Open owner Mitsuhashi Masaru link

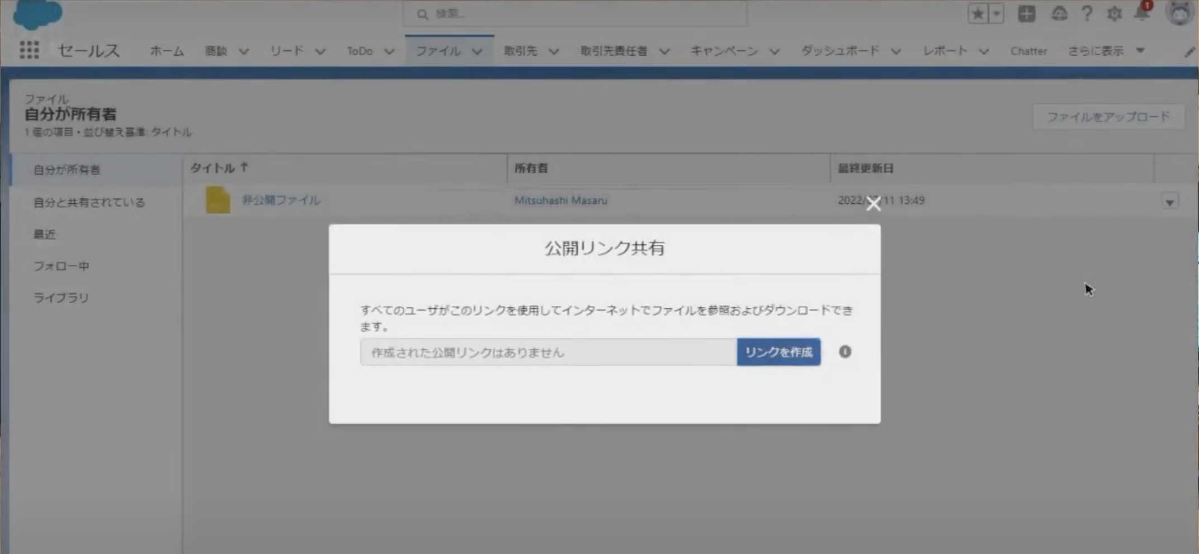coord(561,200)
